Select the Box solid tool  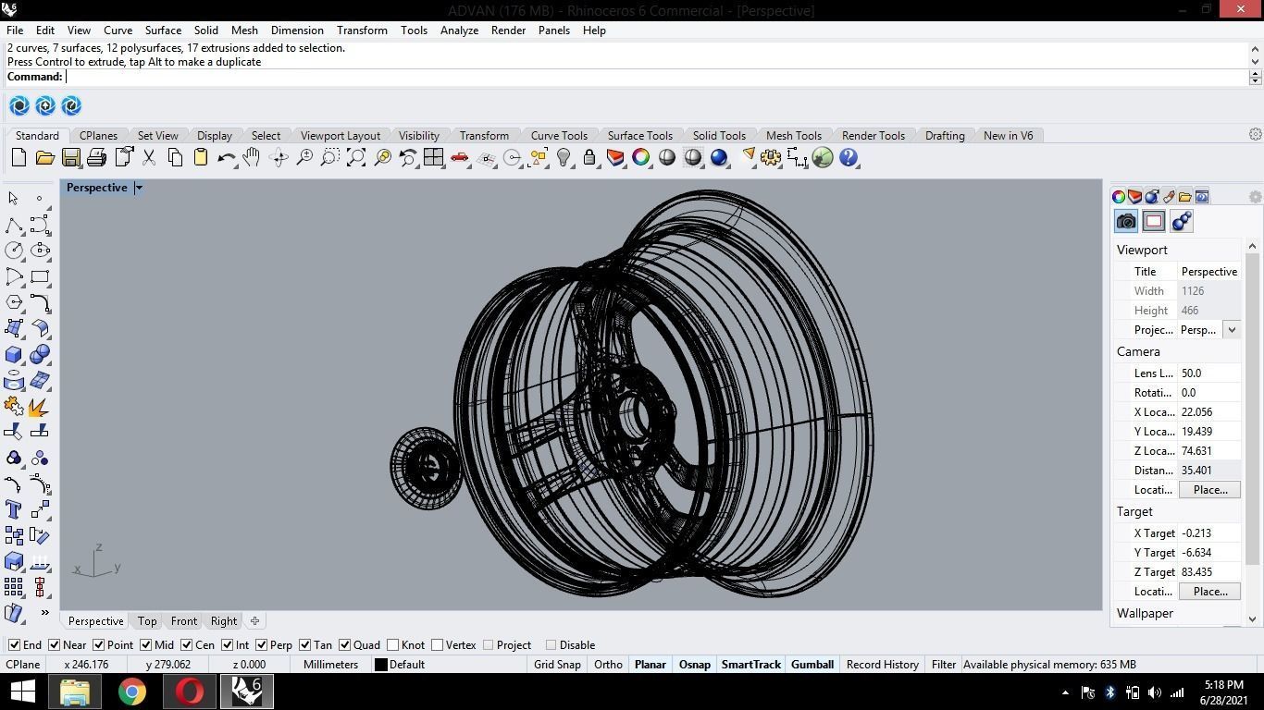coord(14,354)
